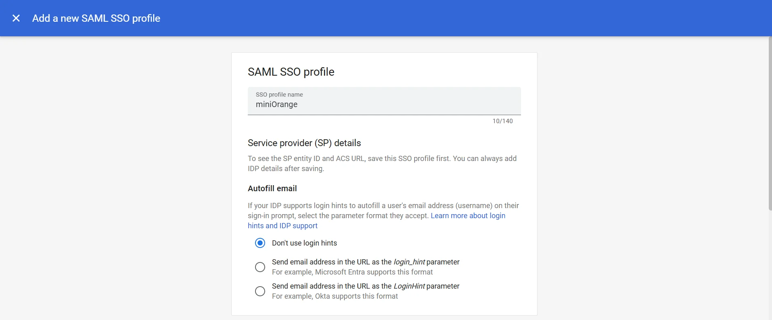Click the Microsoft Entra example helper text
Screen dimensions: 772x320
coord(352,272)
